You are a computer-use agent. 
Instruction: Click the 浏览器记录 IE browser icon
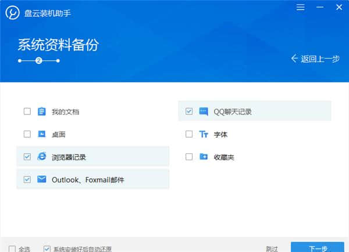coord(42,156)
